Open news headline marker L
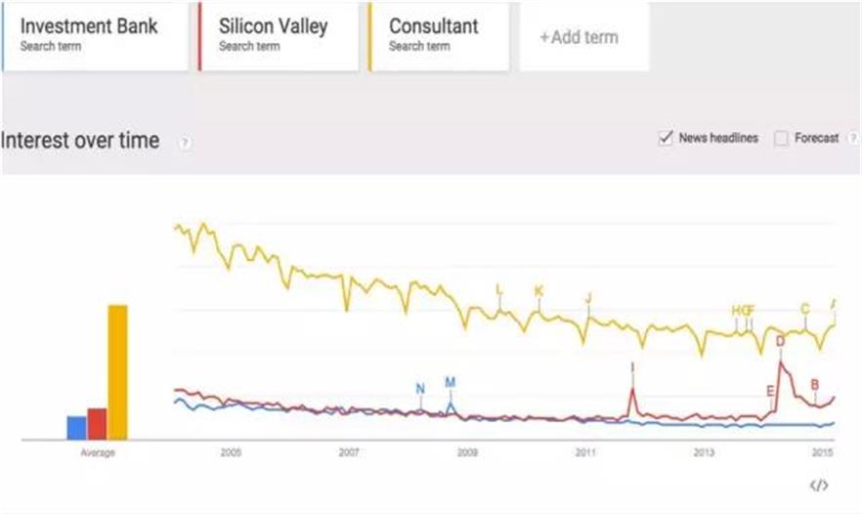 click(x=499, y=289)
